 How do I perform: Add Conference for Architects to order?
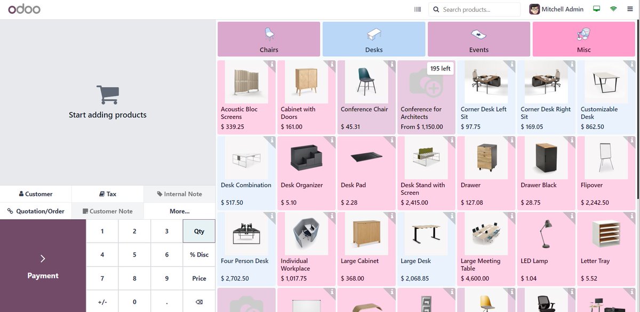(x=426, y=97)
